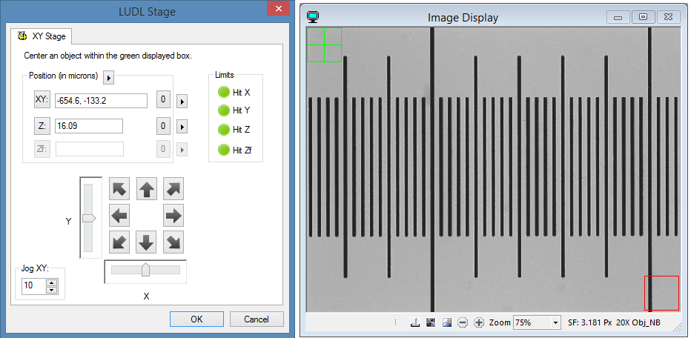Viewport: 691px width, 338px height.
Task: Jog the stage up with the up arrow
Action: [147, 189]
